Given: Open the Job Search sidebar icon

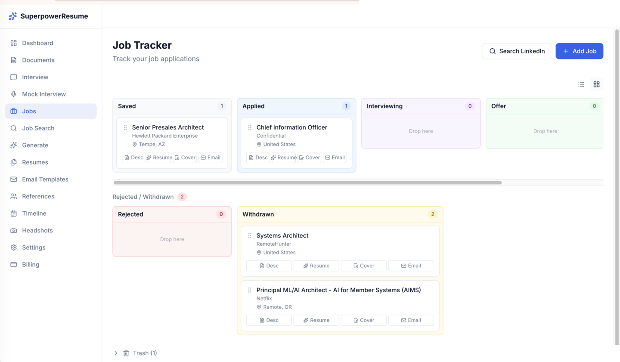Looking at the screenshot, I should pos(13,128).
